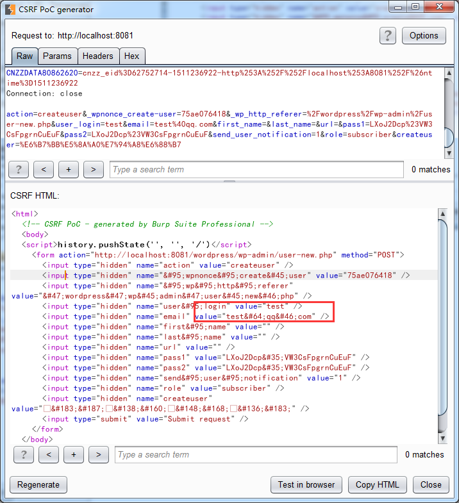Image resolution: width=459 pixels, height=503 pixels.
Task: Go to next match in request search
Action: click(94, 169)
